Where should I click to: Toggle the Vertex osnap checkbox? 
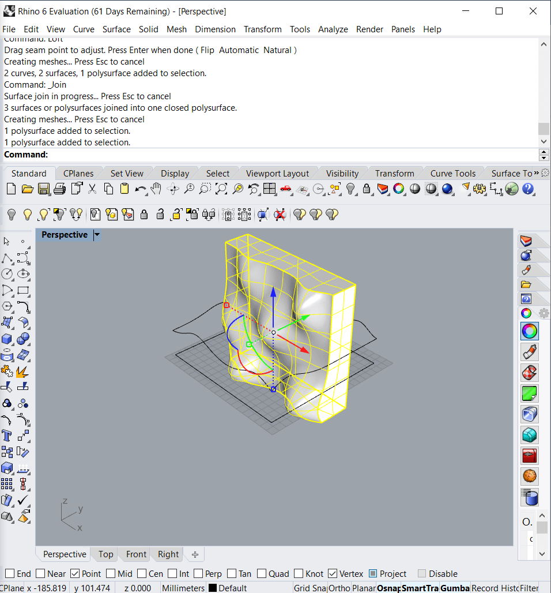pyautogui.click(x=333, y=573)
